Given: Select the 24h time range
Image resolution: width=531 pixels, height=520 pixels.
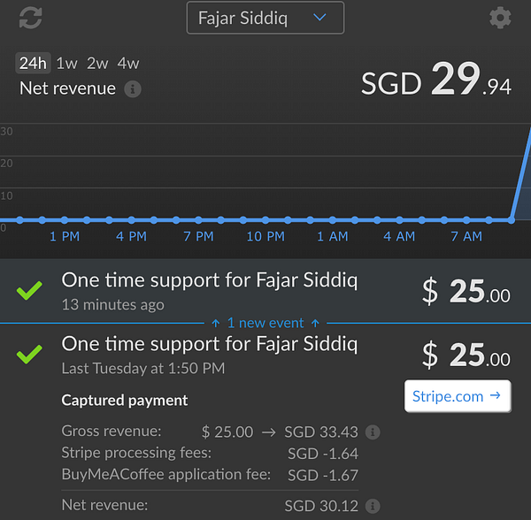Looking at the screenshot, I should point(33,64).
